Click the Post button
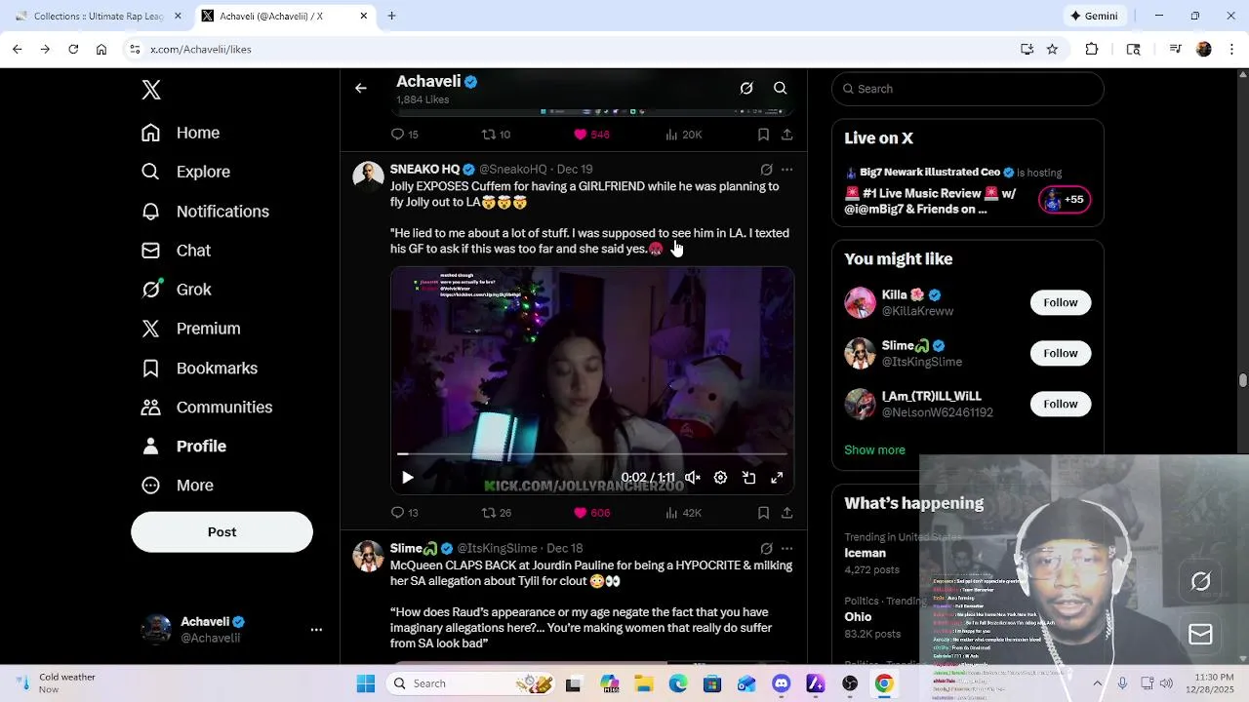The width and height of the screenshot is (1249, 702). pyautogui.click(x=222, y=532)
